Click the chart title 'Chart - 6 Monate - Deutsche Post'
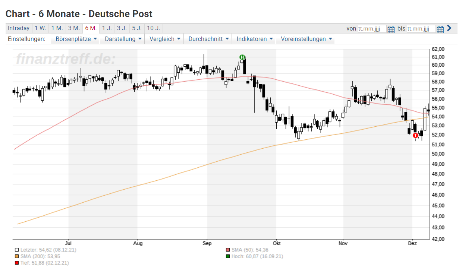Screen dimensions: 459x272 click(x=79, y=14)
